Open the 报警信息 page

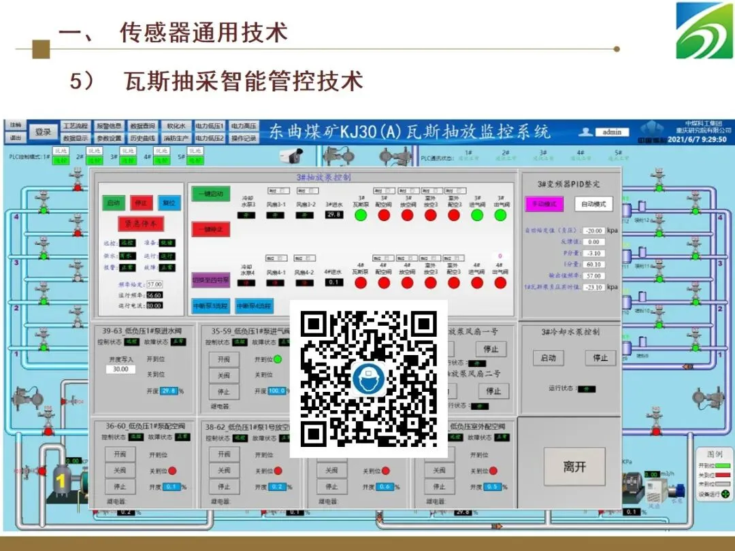pos(109,126)
